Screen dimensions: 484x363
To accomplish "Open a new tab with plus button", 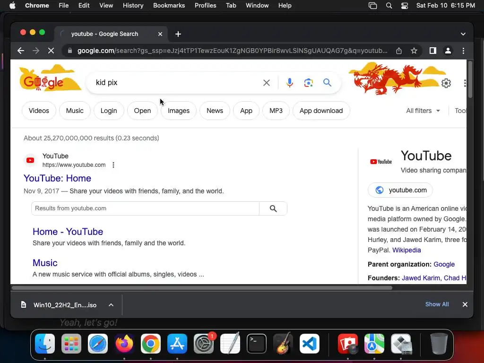I will pyautogui.click(x=178, y=34).
